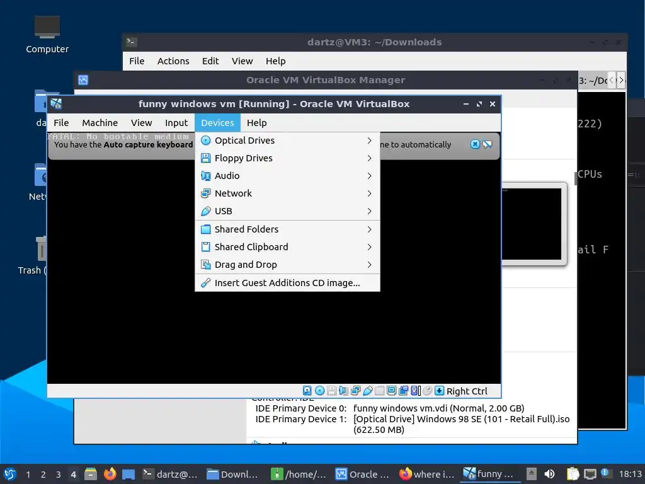
Task: Click the Windows 98 SE iso entry
Action: tap(461, 424)
